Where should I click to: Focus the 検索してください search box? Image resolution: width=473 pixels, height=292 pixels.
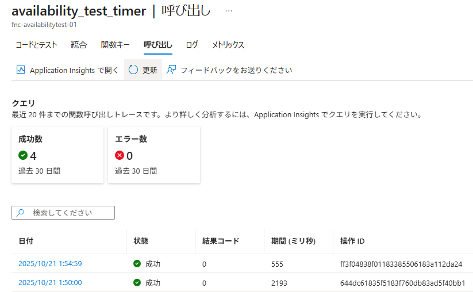tap(63, 213)
